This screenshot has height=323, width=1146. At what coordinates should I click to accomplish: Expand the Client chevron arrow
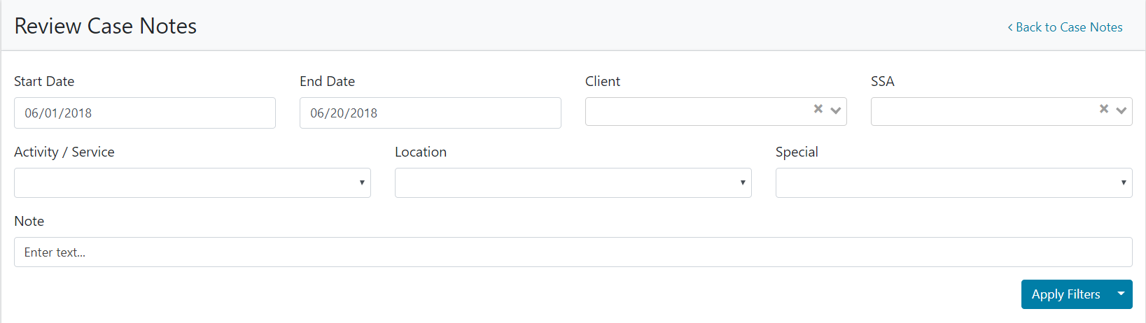[x=835, y=110]
